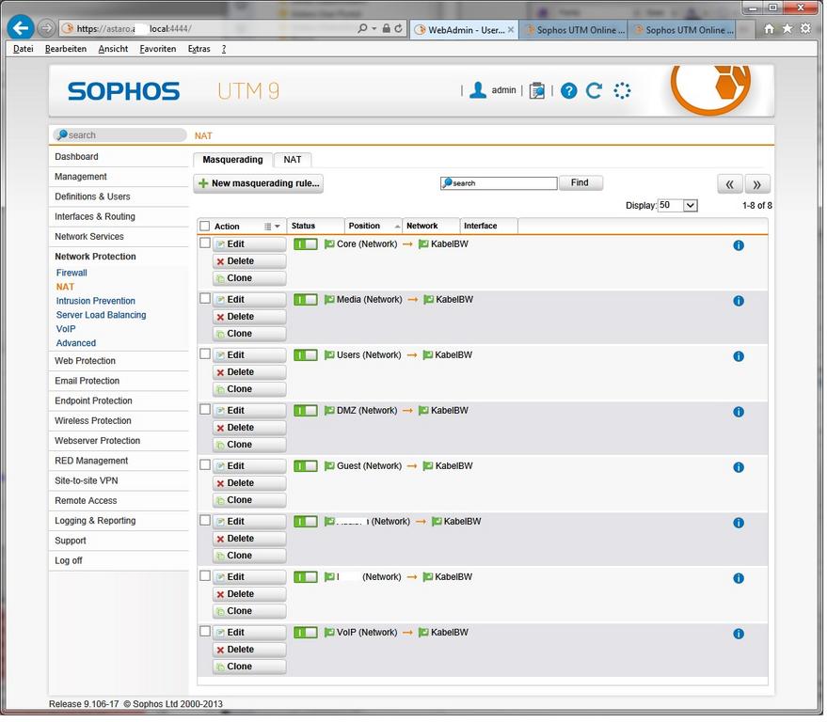This screenshot has width=827, height=722.
Task: Select the Masquerading tab
Action: (x=232, y=160)
